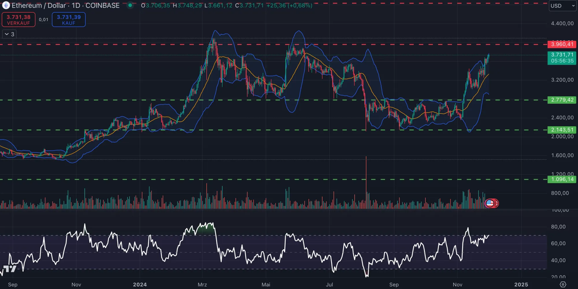Viewport: 578px width, 289px height.
Task: Expand the collapsed indicators legend showing 3
Action: tap(10, 34)
